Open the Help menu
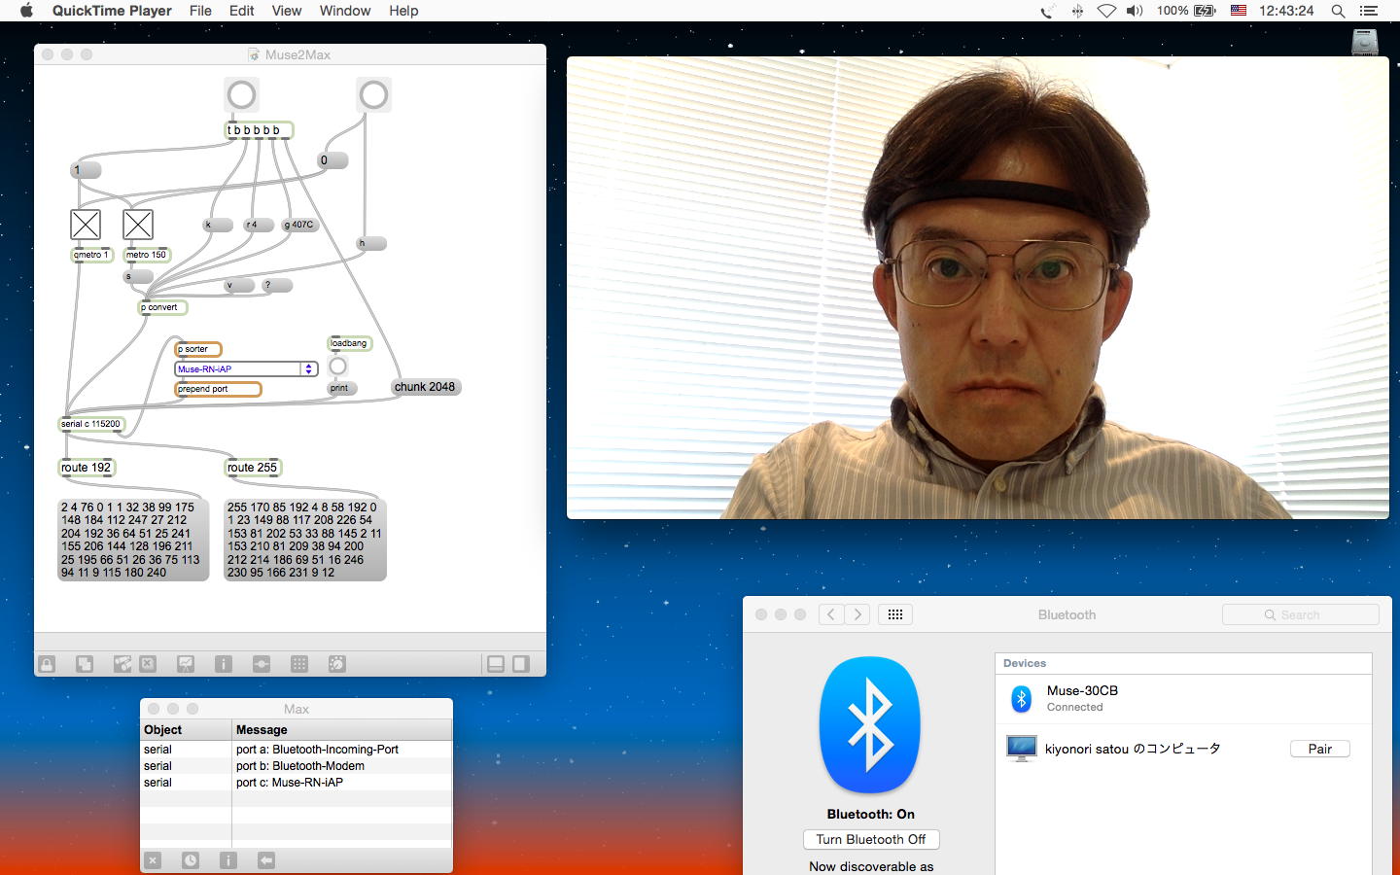The height and width of the screenshot is (875, 1400). [x=403, y=11]
